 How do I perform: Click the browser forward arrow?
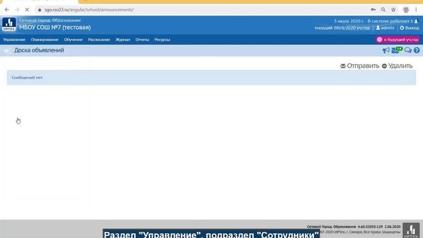(x=17, y=10)
